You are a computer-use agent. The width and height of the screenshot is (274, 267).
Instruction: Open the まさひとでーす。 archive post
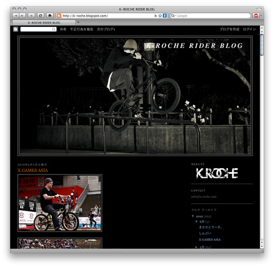pos(210,227)
